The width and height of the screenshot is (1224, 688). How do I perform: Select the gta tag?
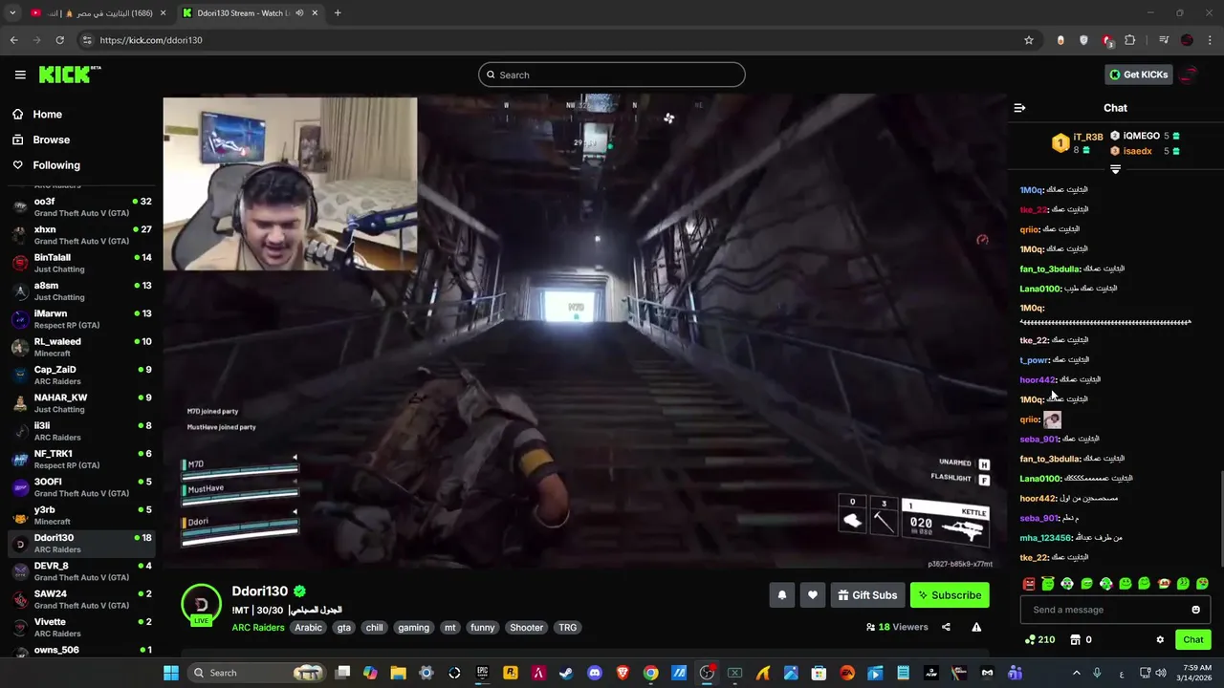pos(344,628)
